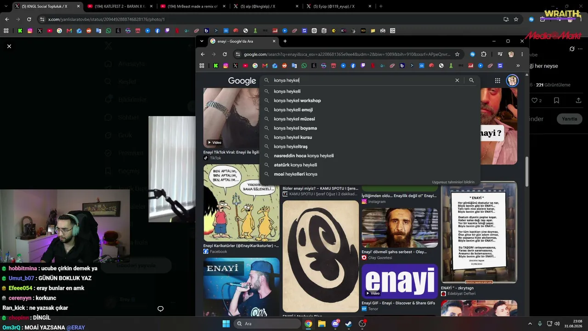Switch to alp (@knglalp) X tab
Image resolution: width=588 pixels, height=331 pixels.
[x=266, y=6]
